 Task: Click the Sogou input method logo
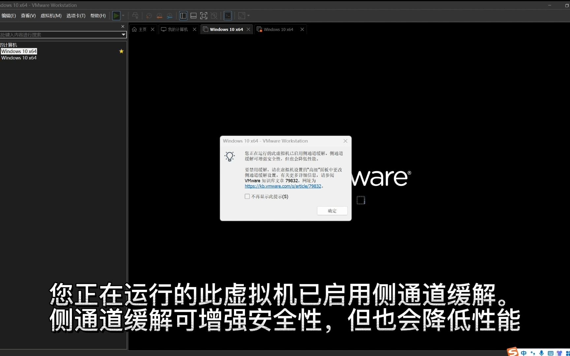(513, 352)
